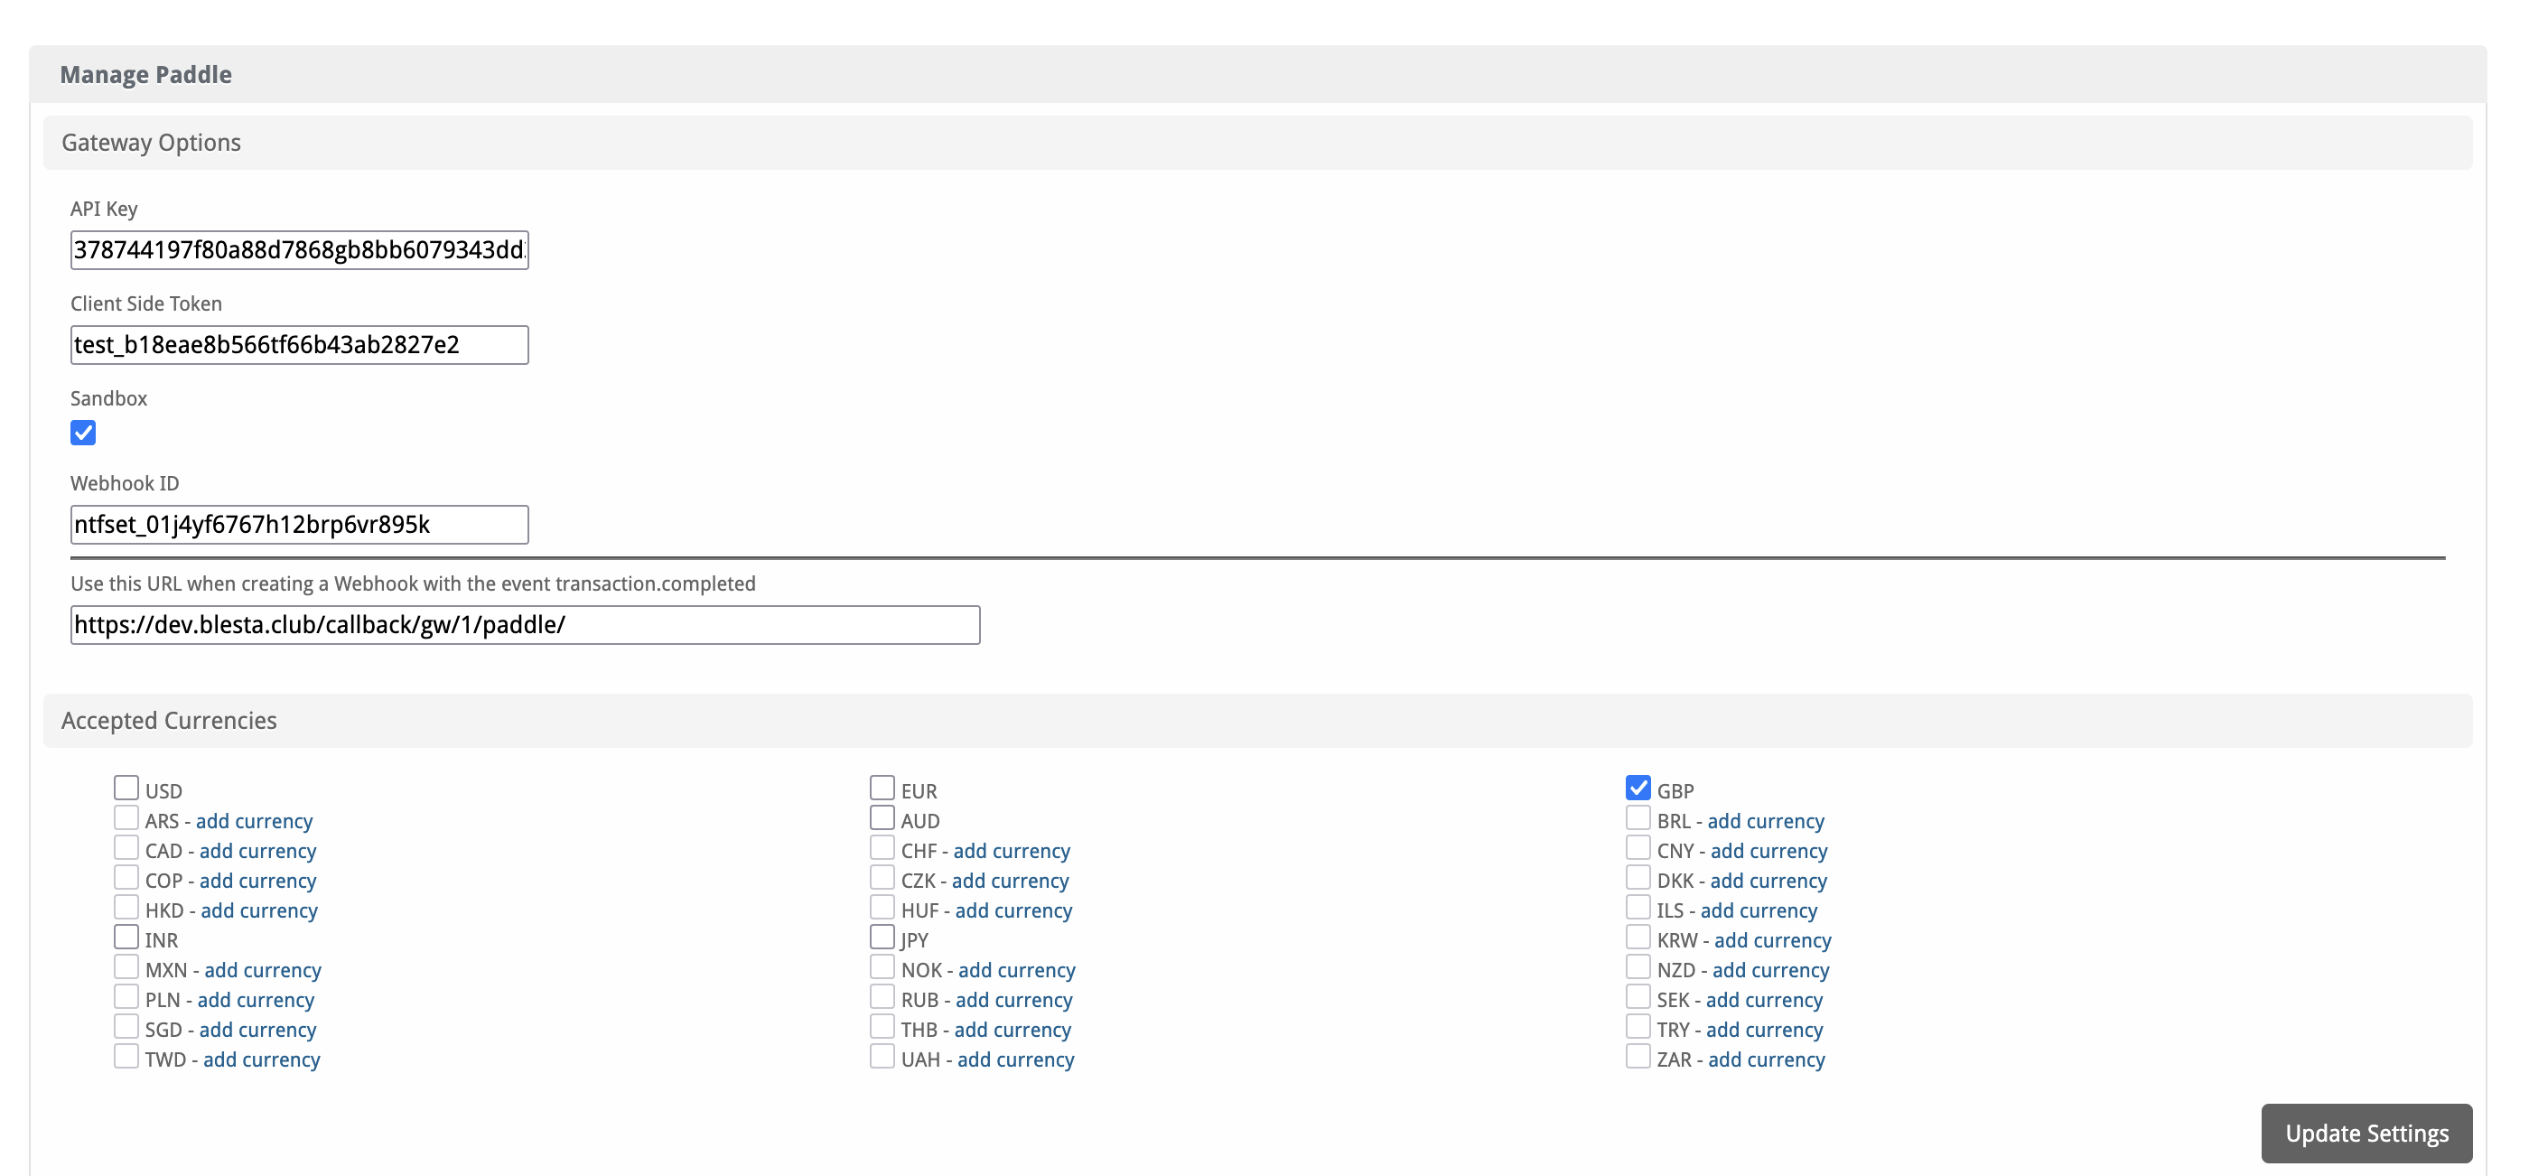
Task: Click add currency next to ILS
Action: tap(1759, 911)
